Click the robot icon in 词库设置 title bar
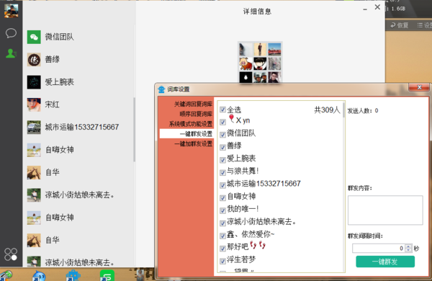 click(161, 89)
